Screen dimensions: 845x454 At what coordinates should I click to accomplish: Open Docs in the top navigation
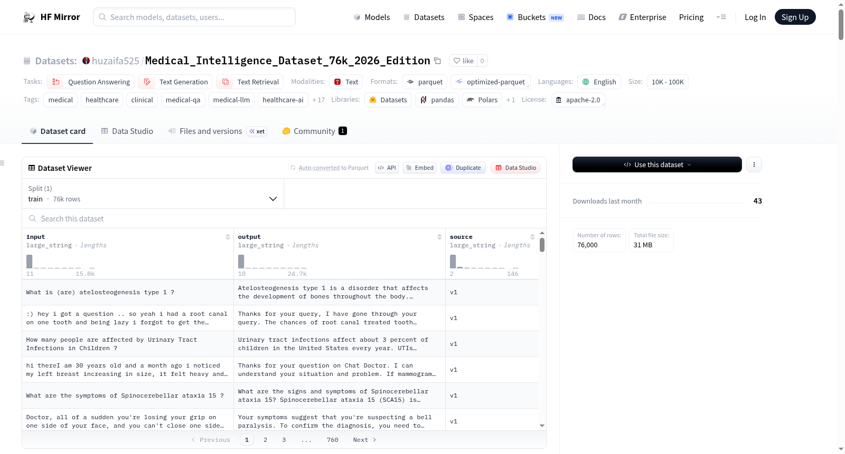591,17
